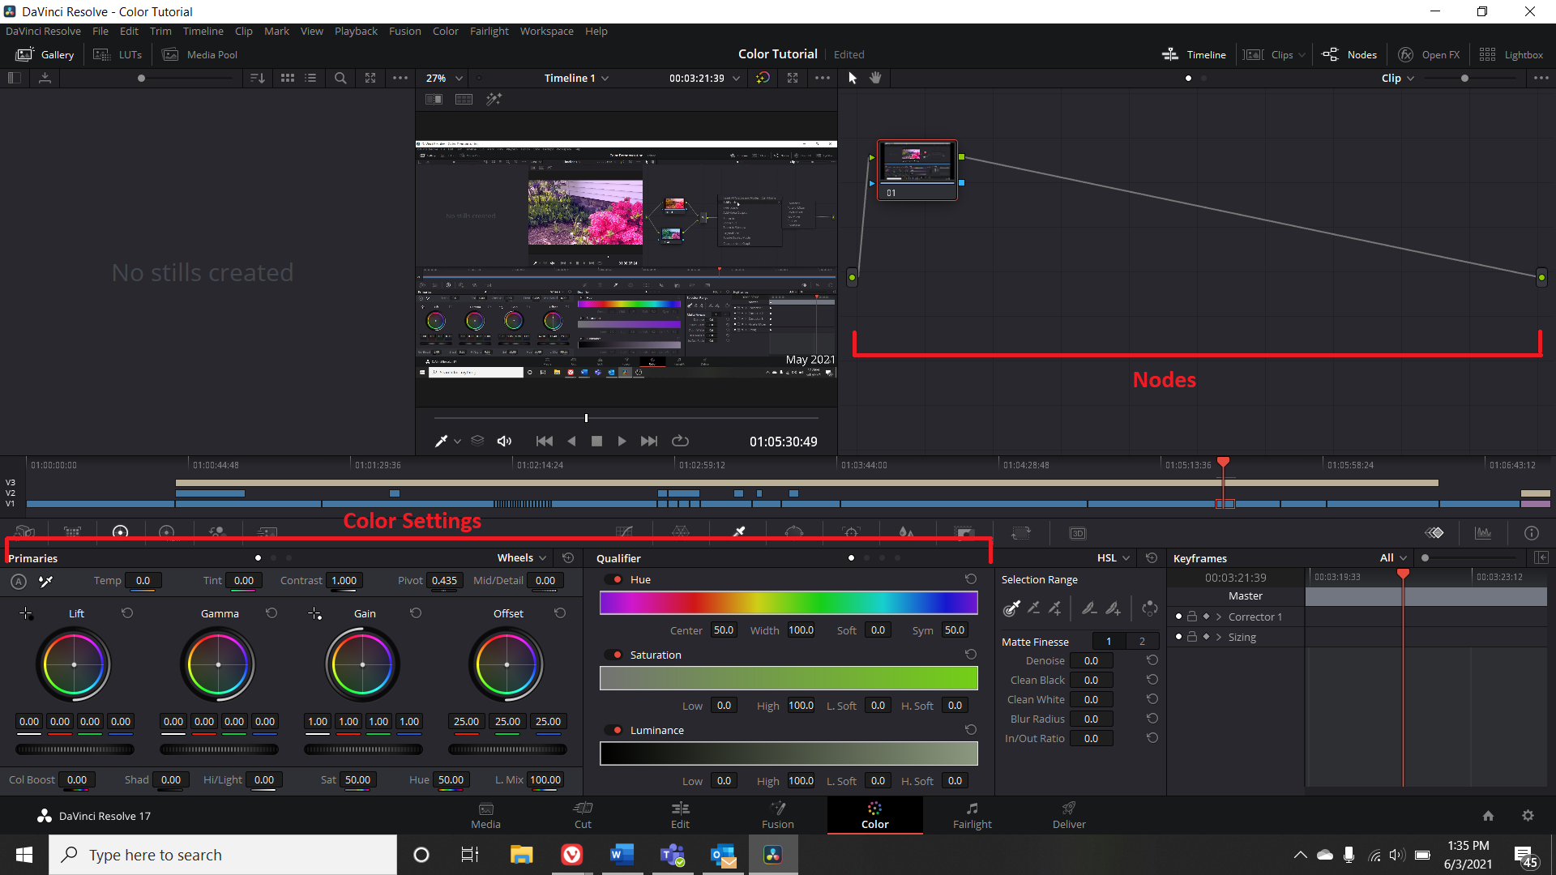Toggle Luminance qualifier enable dot
This screenshot has height=875, width=1556.
tap(614, 730)
